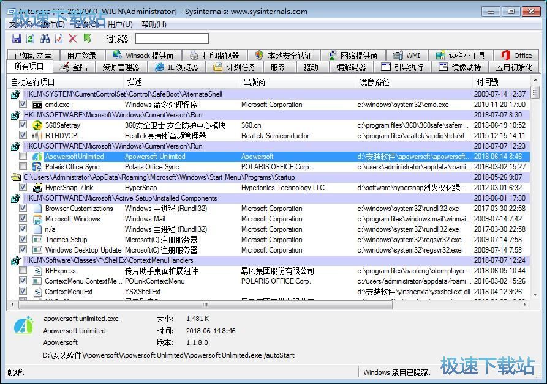
Task: Sort by the 出版商 column header
Action: (298, 82)
